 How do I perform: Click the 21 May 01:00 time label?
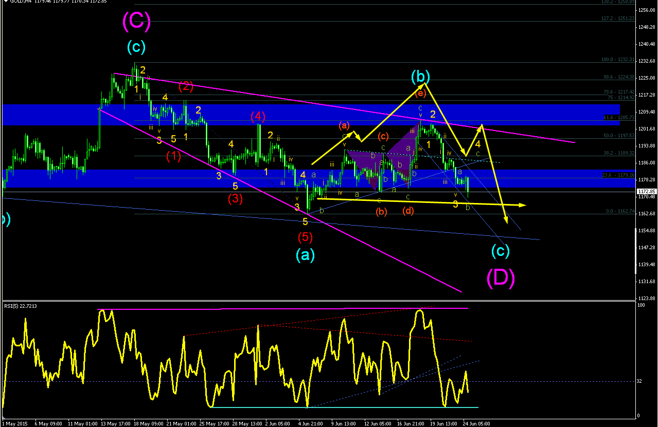(182, 424)
